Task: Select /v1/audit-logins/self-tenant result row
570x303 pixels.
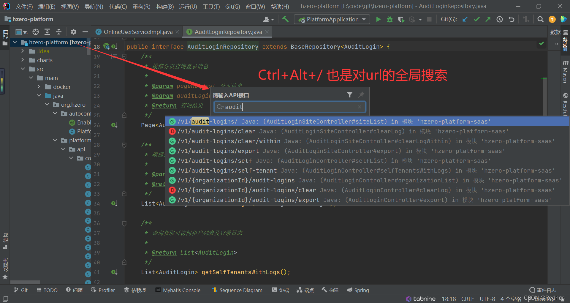Action: pos(367,171)
